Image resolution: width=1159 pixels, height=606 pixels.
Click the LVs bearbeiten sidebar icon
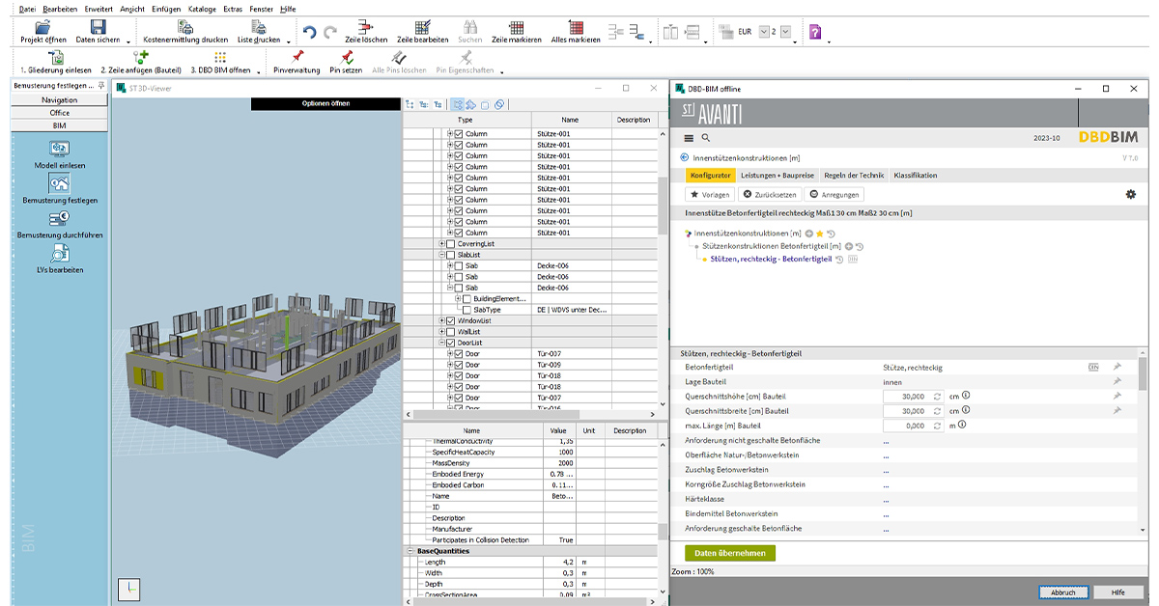60,253
